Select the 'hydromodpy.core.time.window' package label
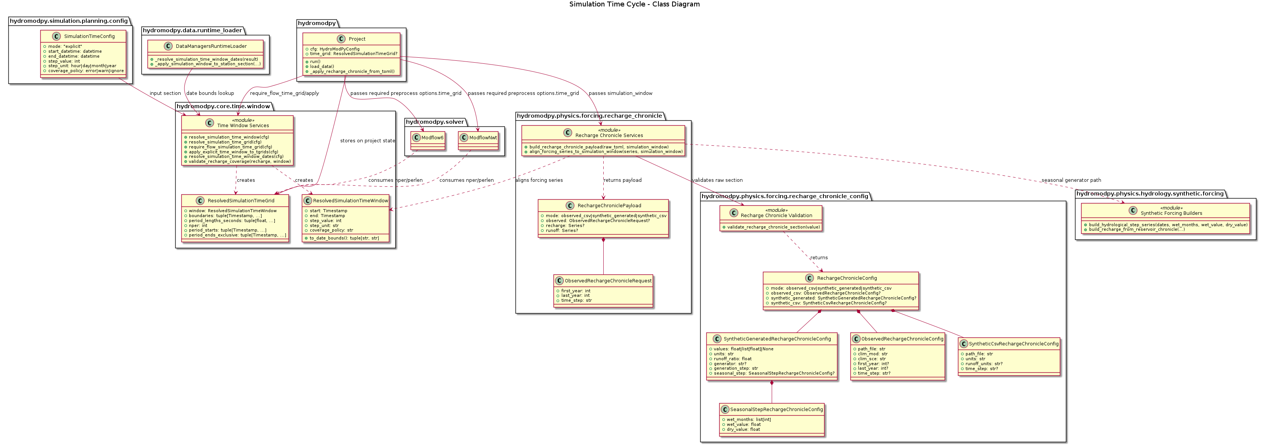This screenshot has width=1264, height=446. click(223, 106)
